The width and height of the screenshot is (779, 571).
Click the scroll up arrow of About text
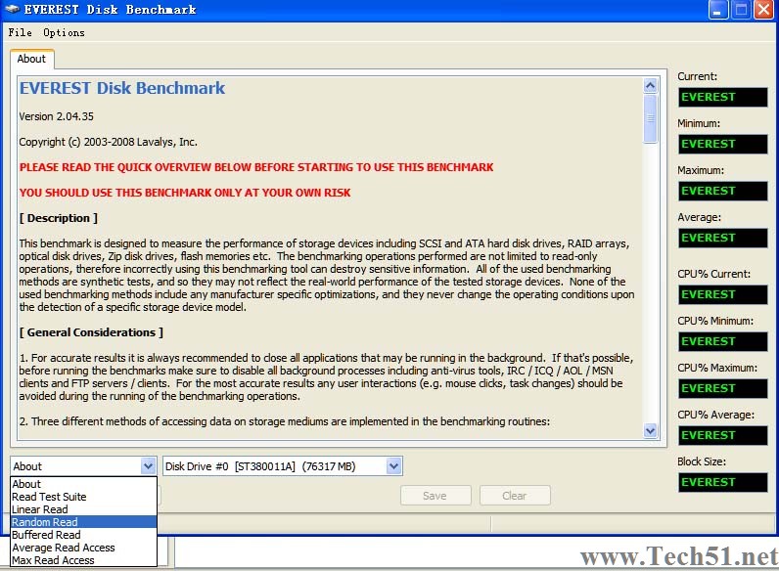(650, 85)
